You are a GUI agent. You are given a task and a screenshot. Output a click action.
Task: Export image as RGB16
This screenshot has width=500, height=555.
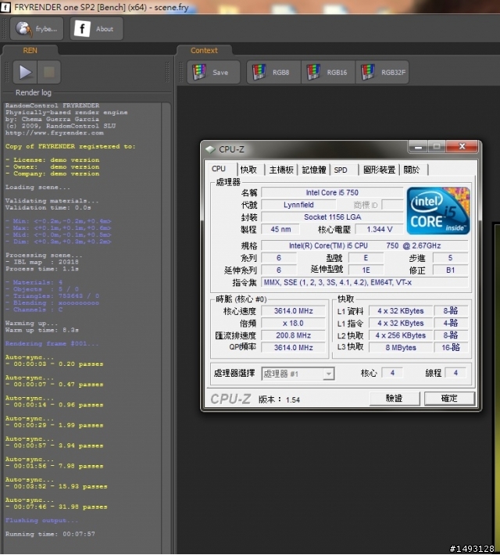tap(328, 72)
